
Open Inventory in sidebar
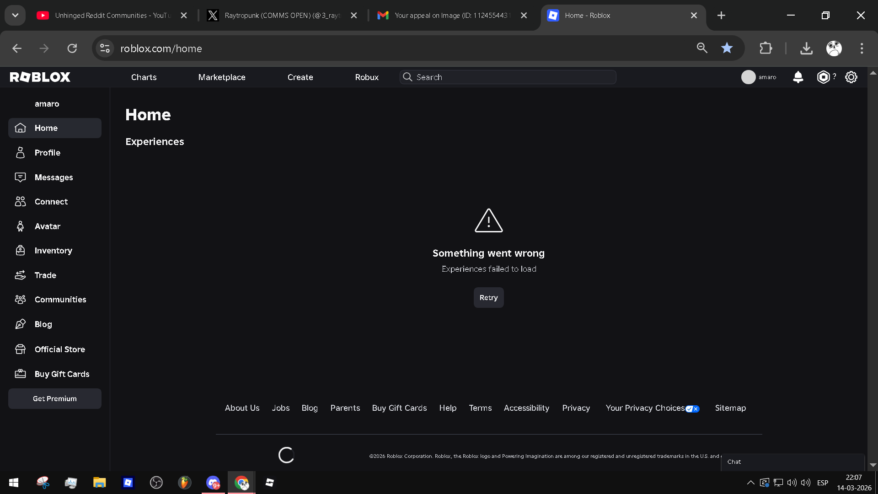(x=55, y=250)
